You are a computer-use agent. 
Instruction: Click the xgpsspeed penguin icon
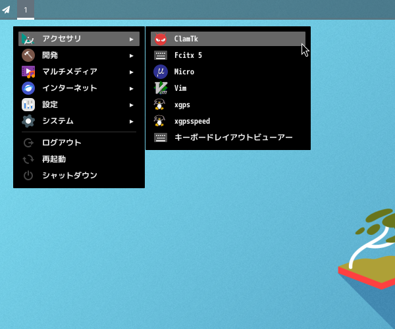[x=159, y=121]
